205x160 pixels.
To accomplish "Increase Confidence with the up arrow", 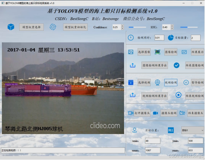I will point(122,26).
